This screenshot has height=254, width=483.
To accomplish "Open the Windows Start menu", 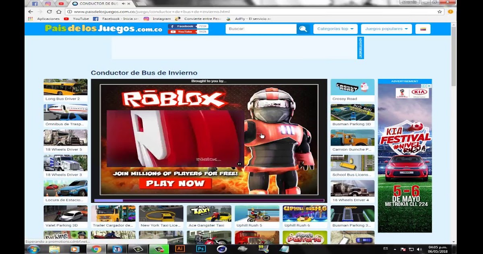I will [x=33, y=249].
